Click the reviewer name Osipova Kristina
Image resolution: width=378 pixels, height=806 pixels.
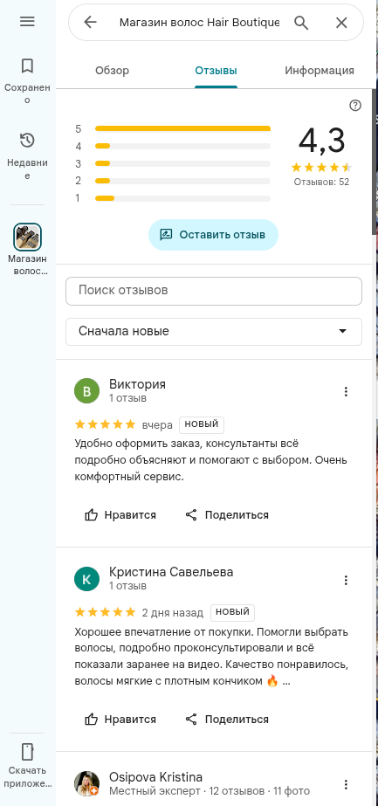pyautogui.click(x=155, y=776)
